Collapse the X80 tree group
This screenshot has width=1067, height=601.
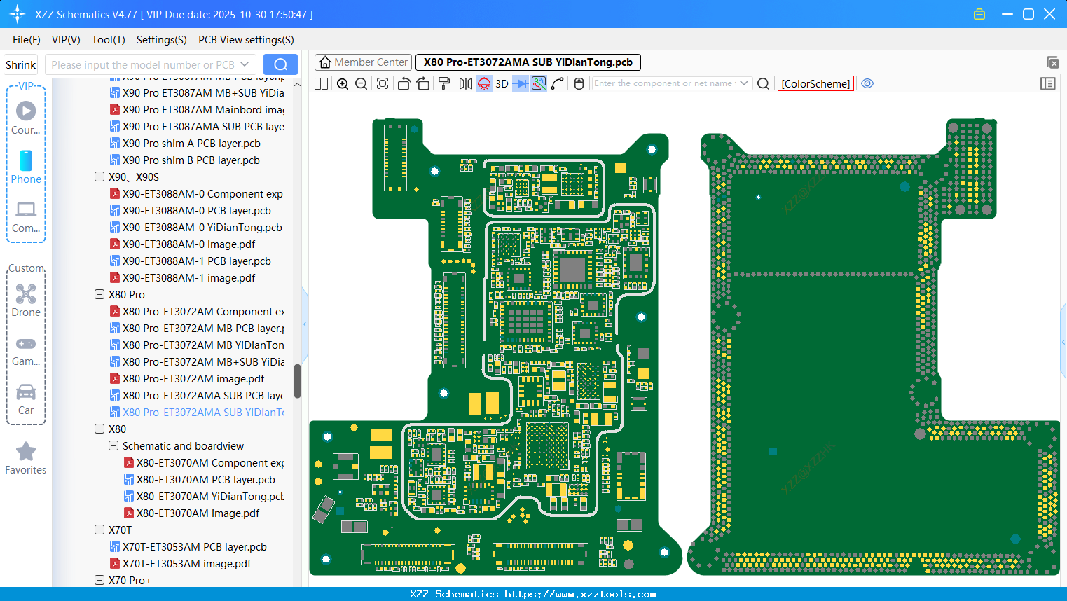point(99,429)
